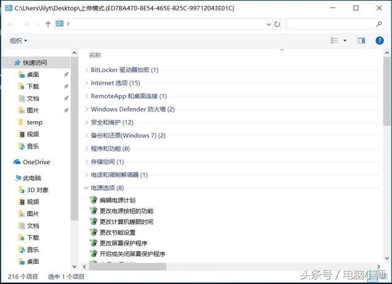Screen dimensions: 392x284
Task: Select 快速访问 in the navigation pane
Action: (35, 63)
